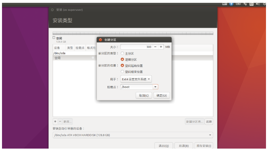Choose 空间结束位置 radio option
This screenshot has height=151, width=268.
(122, 71)
